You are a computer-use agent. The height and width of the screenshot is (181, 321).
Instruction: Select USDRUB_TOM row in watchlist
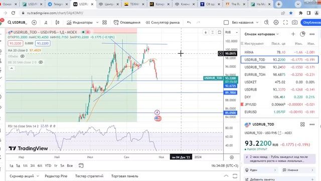click(279, 67)
